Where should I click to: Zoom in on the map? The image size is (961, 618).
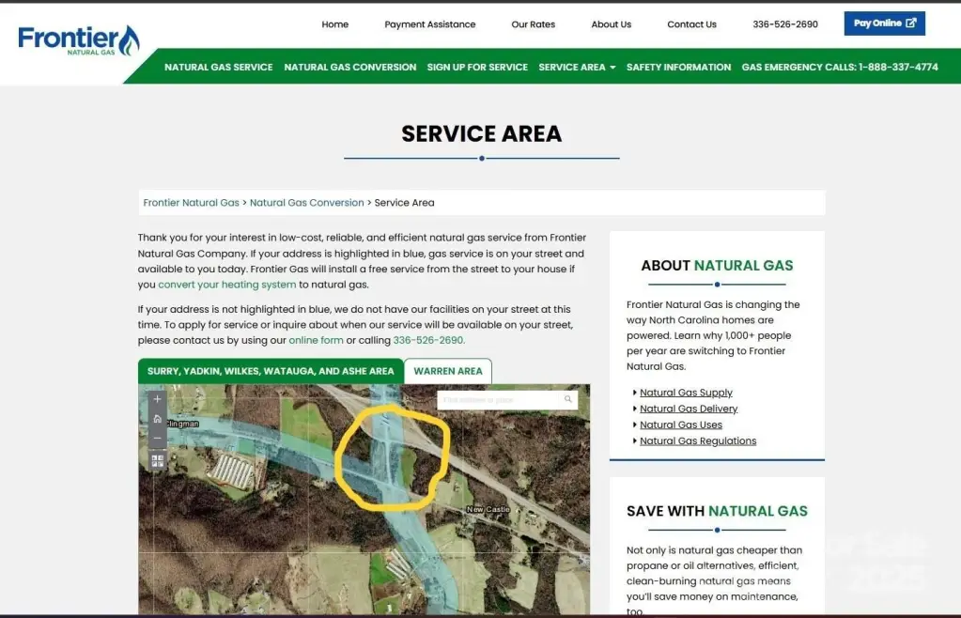pyautogui.click(x=157, y=399)
